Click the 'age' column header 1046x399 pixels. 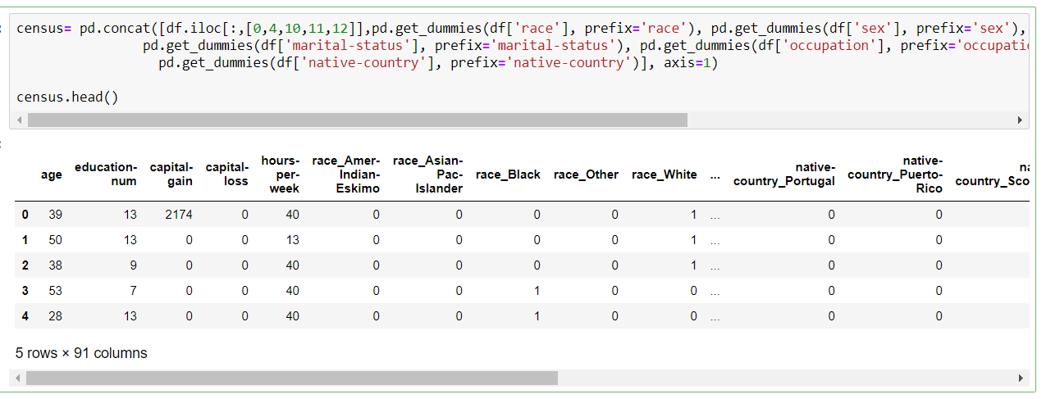(x=51, y=175)
